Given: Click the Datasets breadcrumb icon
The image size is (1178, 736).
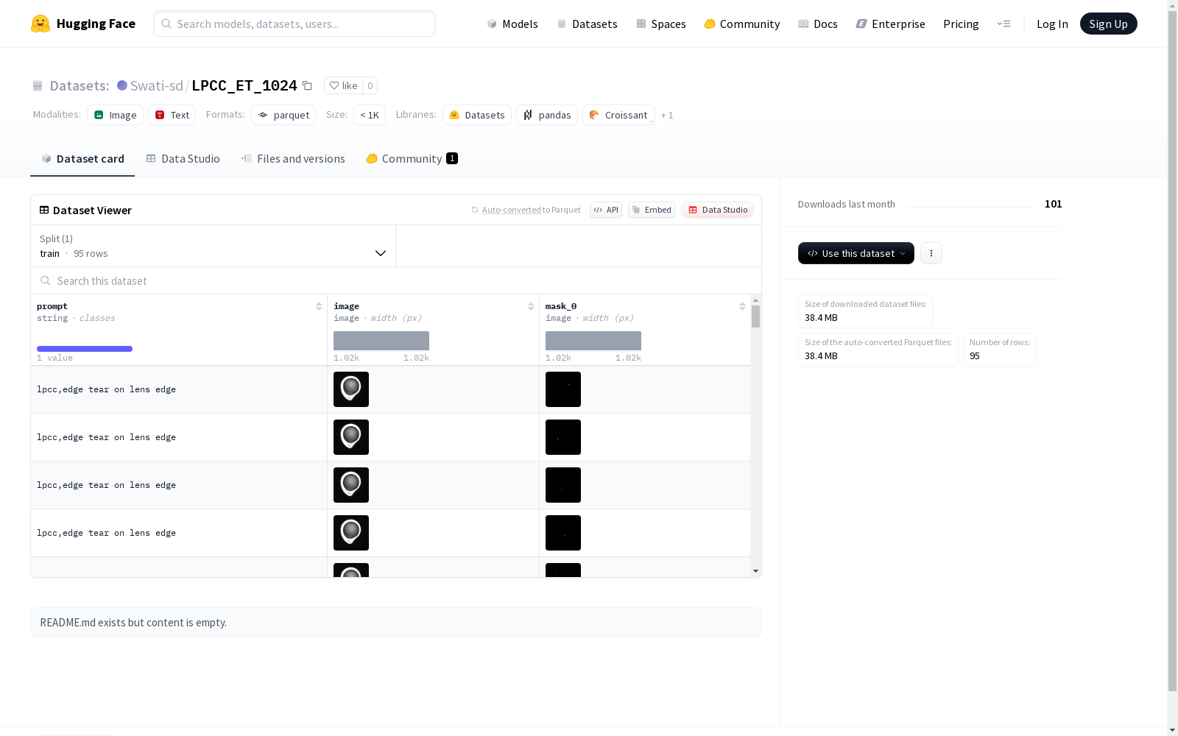Looking at the screenshot, I should point(38,85).
